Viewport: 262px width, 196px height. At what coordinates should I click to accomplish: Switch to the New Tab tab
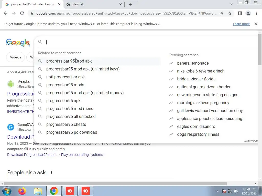[94, 4]
